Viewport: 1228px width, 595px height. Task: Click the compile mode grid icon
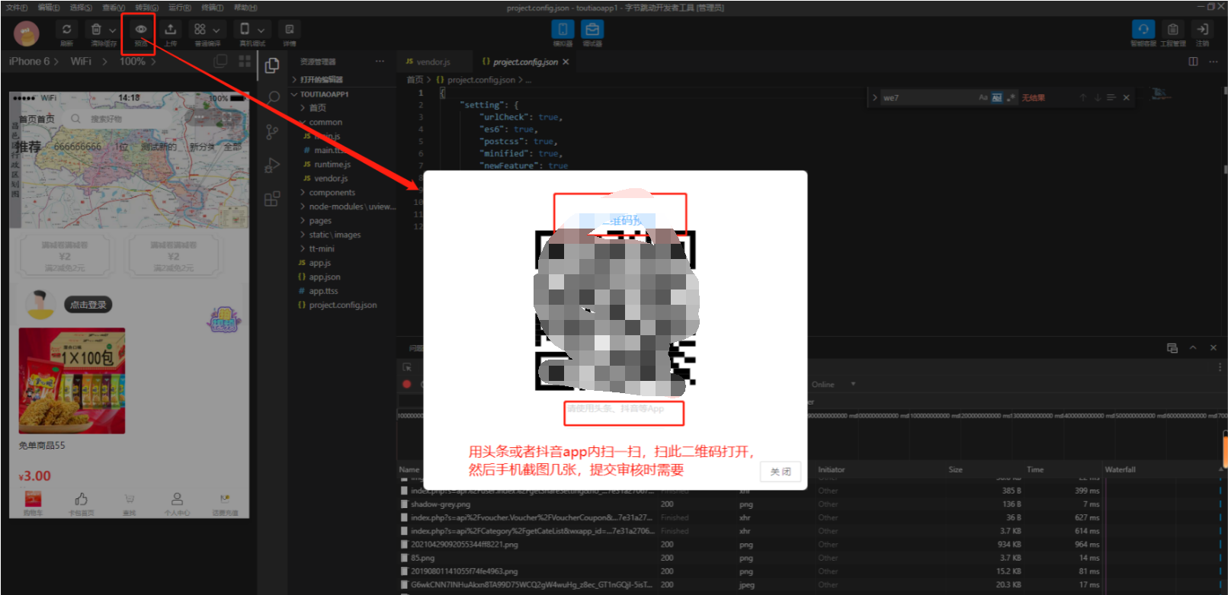pyautogui.click(x=200, y=29)
